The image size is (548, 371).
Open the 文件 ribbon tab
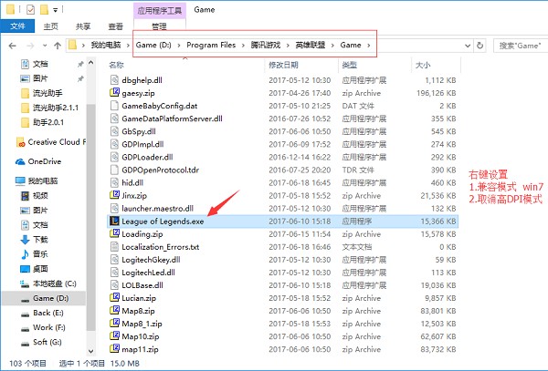click(x=16, y=27)
